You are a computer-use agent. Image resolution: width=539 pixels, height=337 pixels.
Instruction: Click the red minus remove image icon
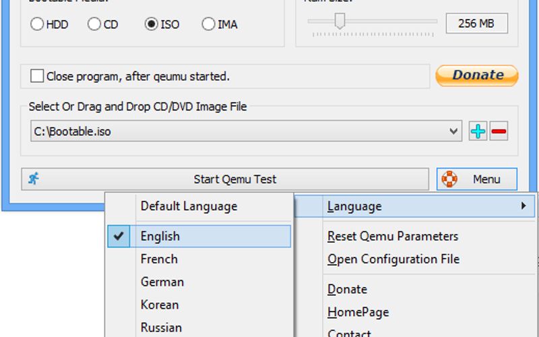point(499,131)
